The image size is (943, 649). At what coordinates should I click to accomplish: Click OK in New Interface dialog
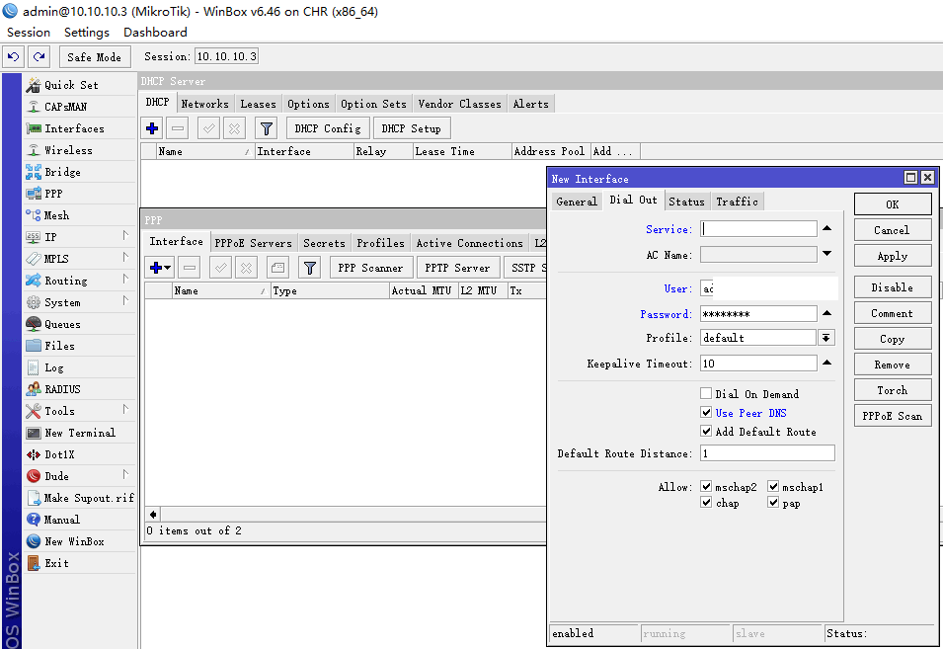[893, 204]
